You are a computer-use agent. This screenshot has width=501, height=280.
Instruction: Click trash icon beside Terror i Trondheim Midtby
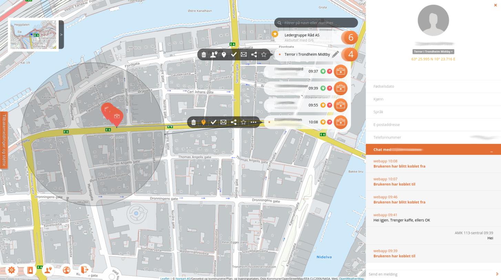204,55
